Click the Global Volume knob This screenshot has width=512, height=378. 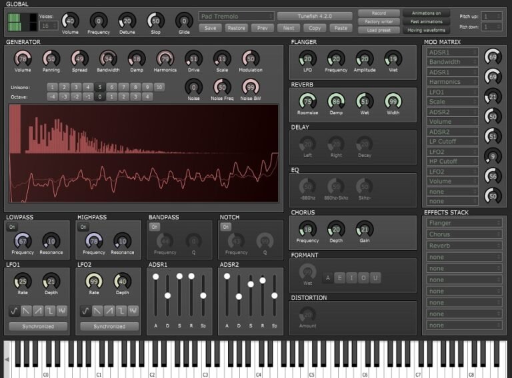pyautogui.click(x=70, y=21)
